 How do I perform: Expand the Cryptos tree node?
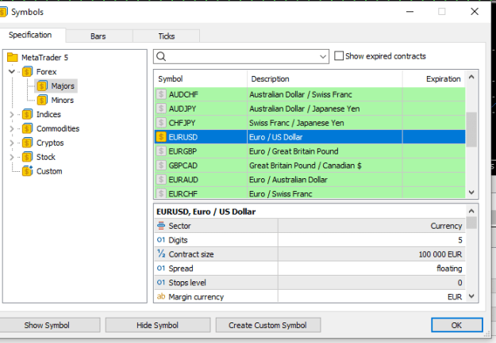click(12, 143)
